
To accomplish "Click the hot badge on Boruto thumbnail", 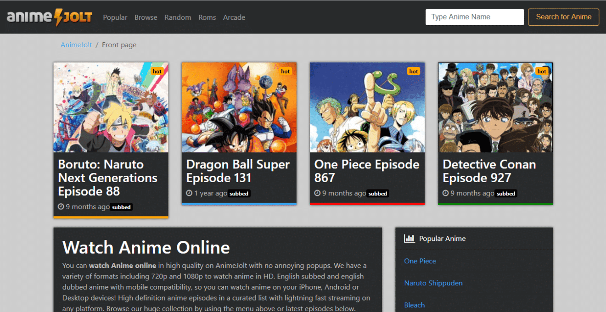I will [157, 71].
